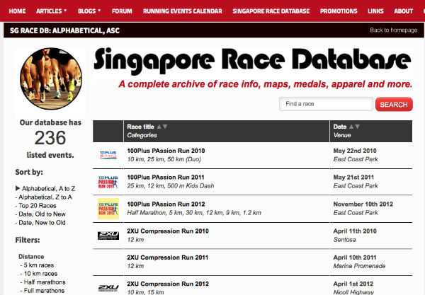This screenshot has width=425, height=295.
Task: Sort by Alphabetical, A to Z
Action: click(48, 189)
